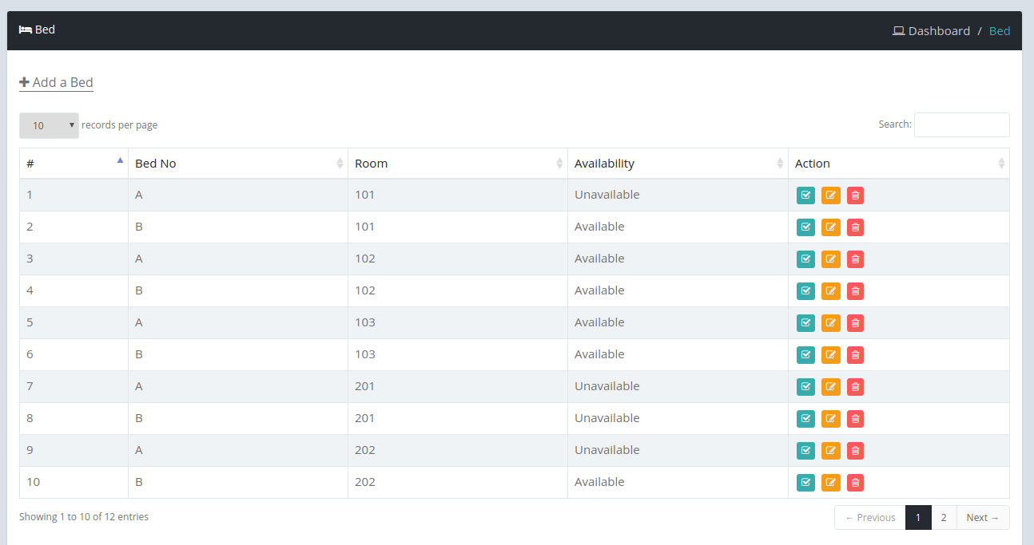The width and height of the screenshot is (1034, 545).
Task: Click the Next pagination button
Action: pos(982,518)
